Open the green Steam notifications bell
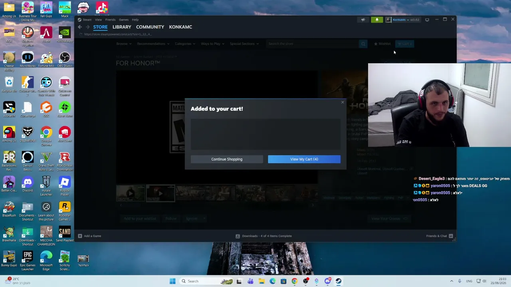Screen dimensions: 511x287 [x=377, y=20]
